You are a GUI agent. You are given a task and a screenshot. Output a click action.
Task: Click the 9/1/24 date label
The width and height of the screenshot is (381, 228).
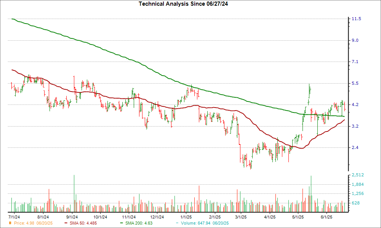[x=72, y=217]
